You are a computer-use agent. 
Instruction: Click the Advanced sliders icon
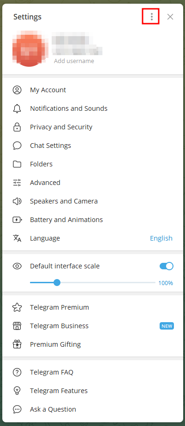17,183
